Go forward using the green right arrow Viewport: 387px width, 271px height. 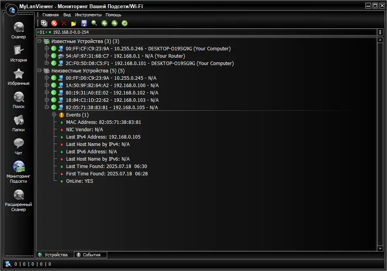coord(114,23)
